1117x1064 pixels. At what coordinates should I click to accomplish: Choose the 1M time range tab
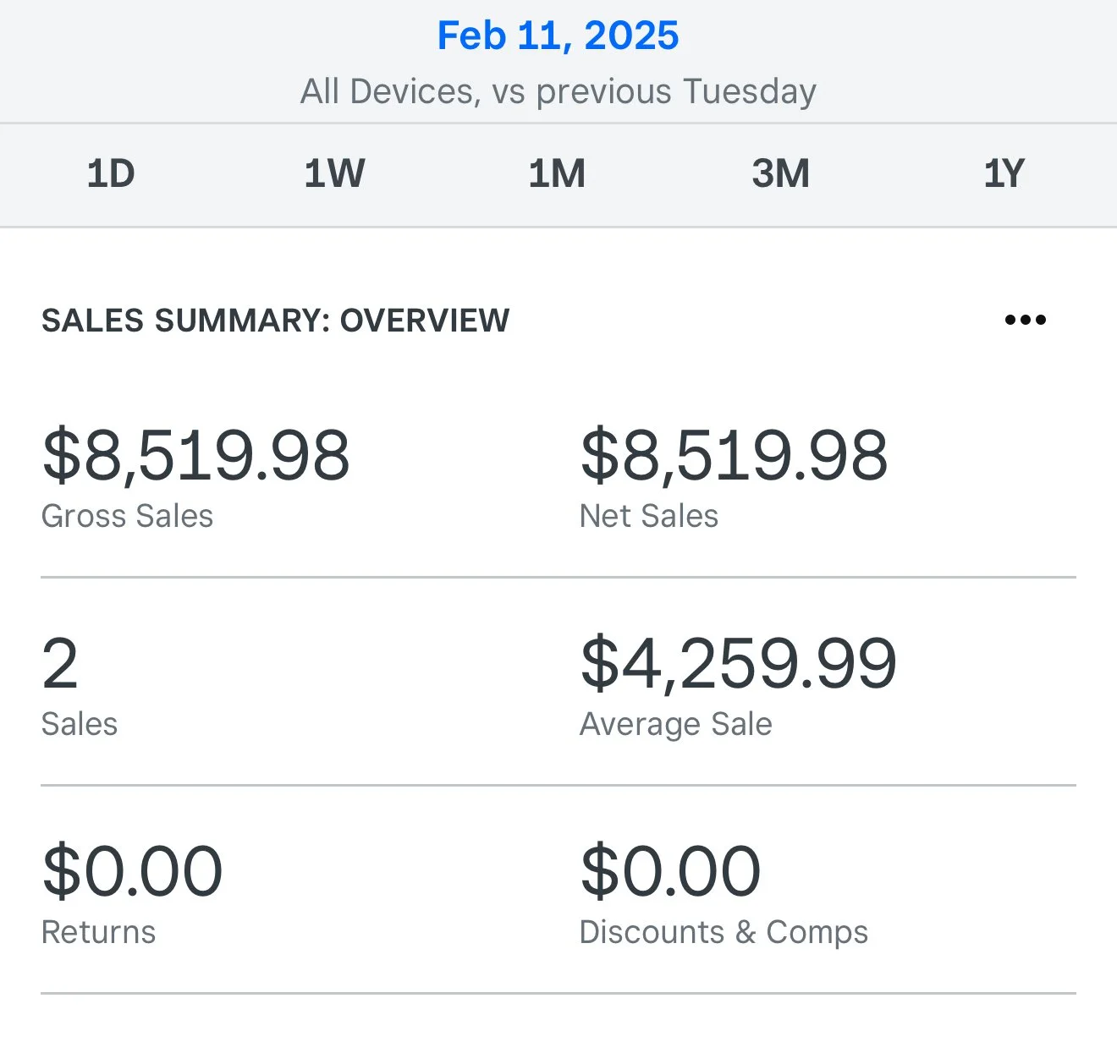(557, 174)
